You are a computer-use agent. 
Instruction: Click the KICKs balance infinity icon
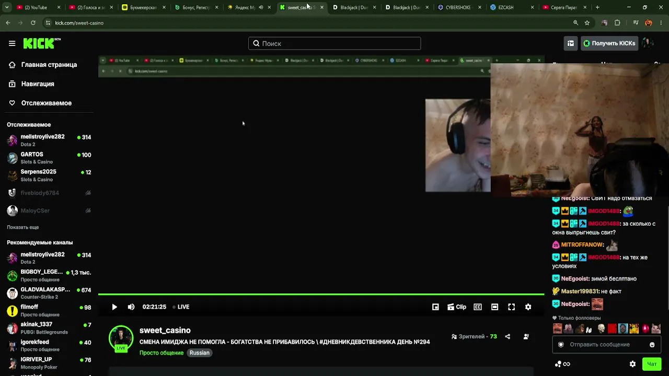point(562,364)
